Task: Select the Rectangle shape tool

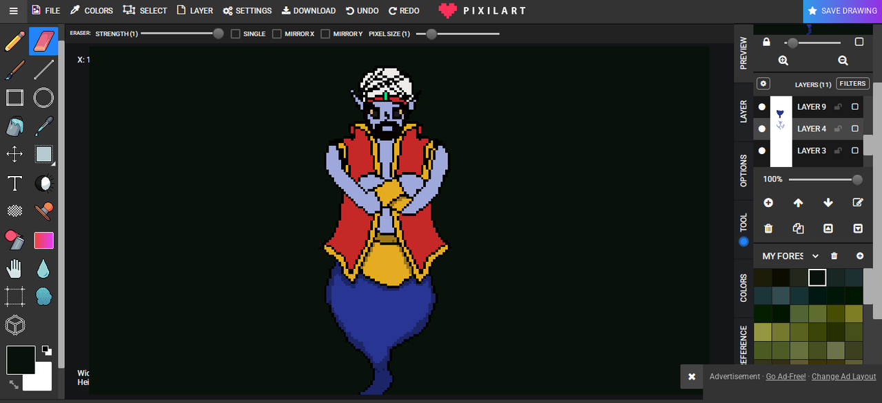Action: [14, 98]
